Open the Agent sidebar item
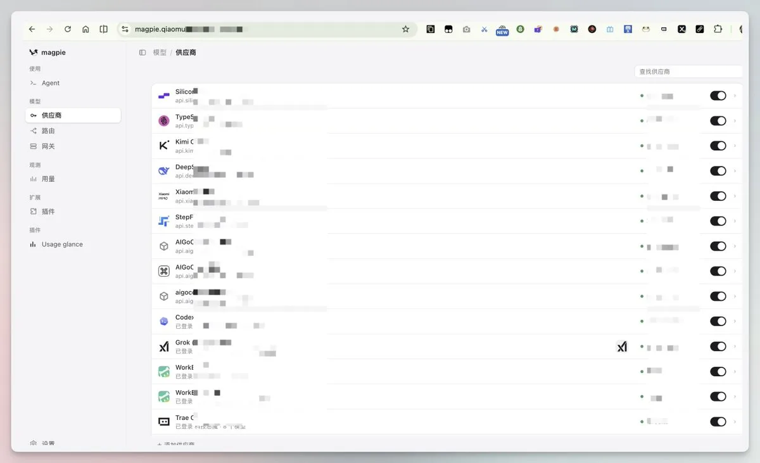Viewport: 760px width, 463px height. tap(73, 83)
